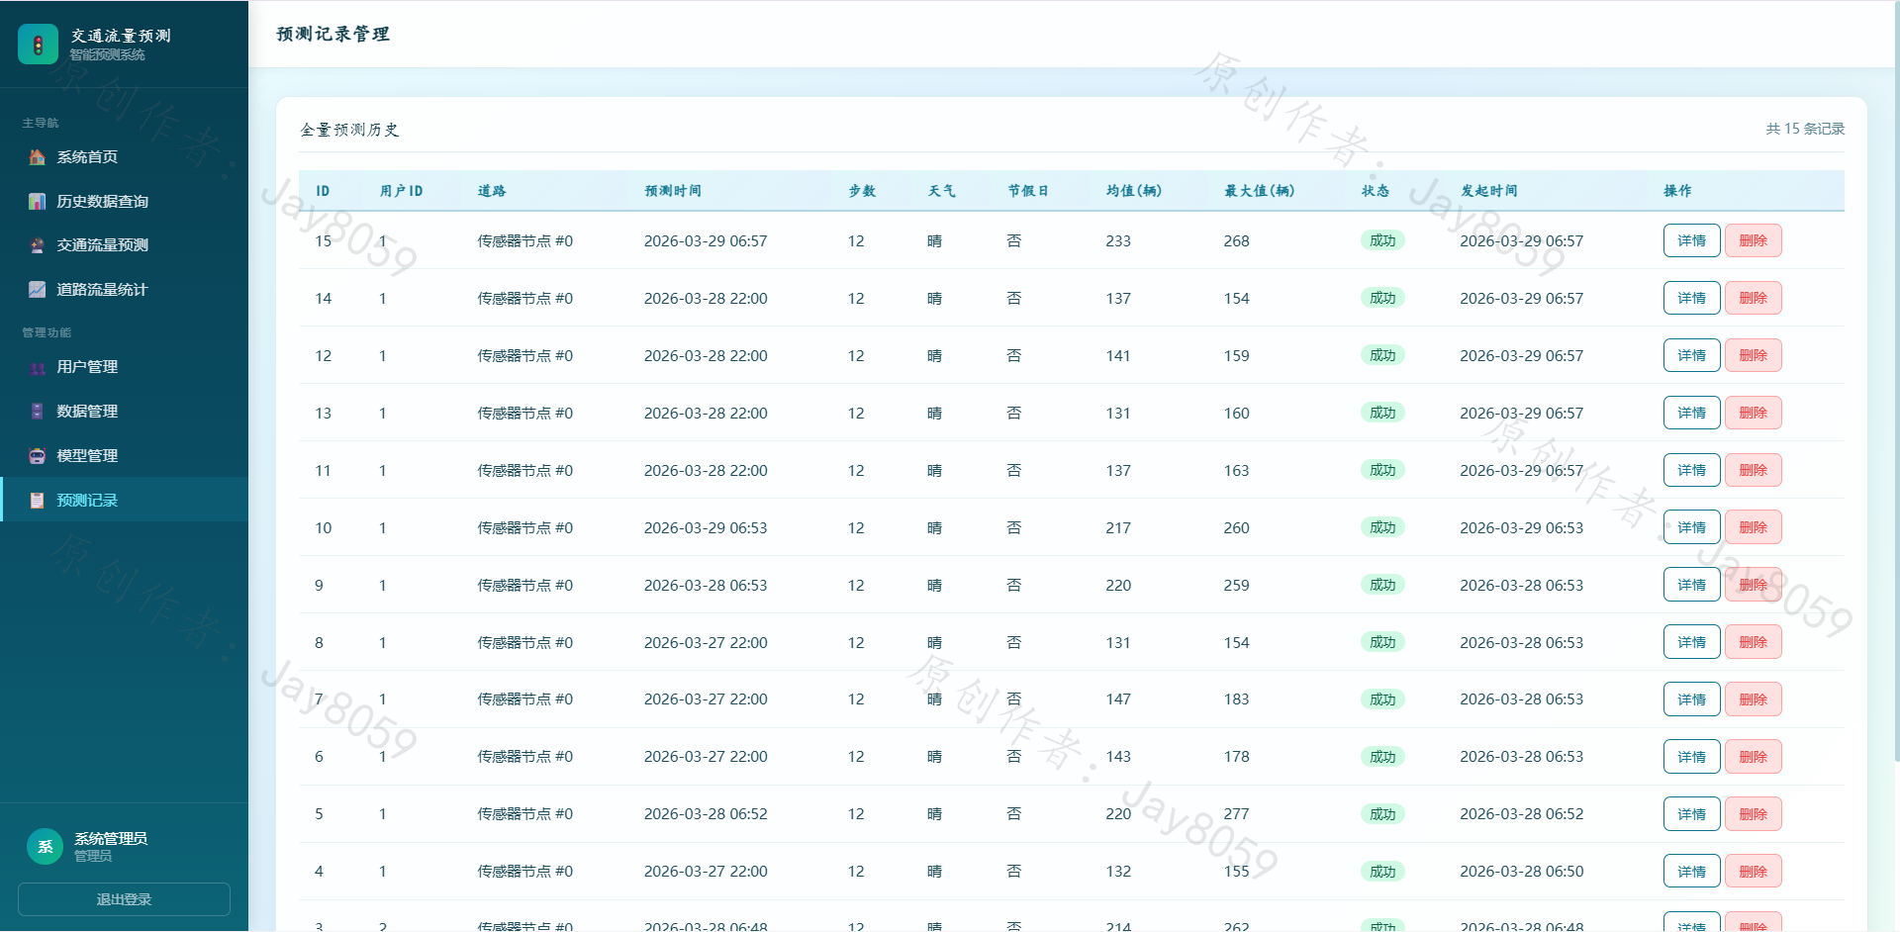1900x932 pixels.
Task: Open 详情 for record ID 5
Action: 1691,814
